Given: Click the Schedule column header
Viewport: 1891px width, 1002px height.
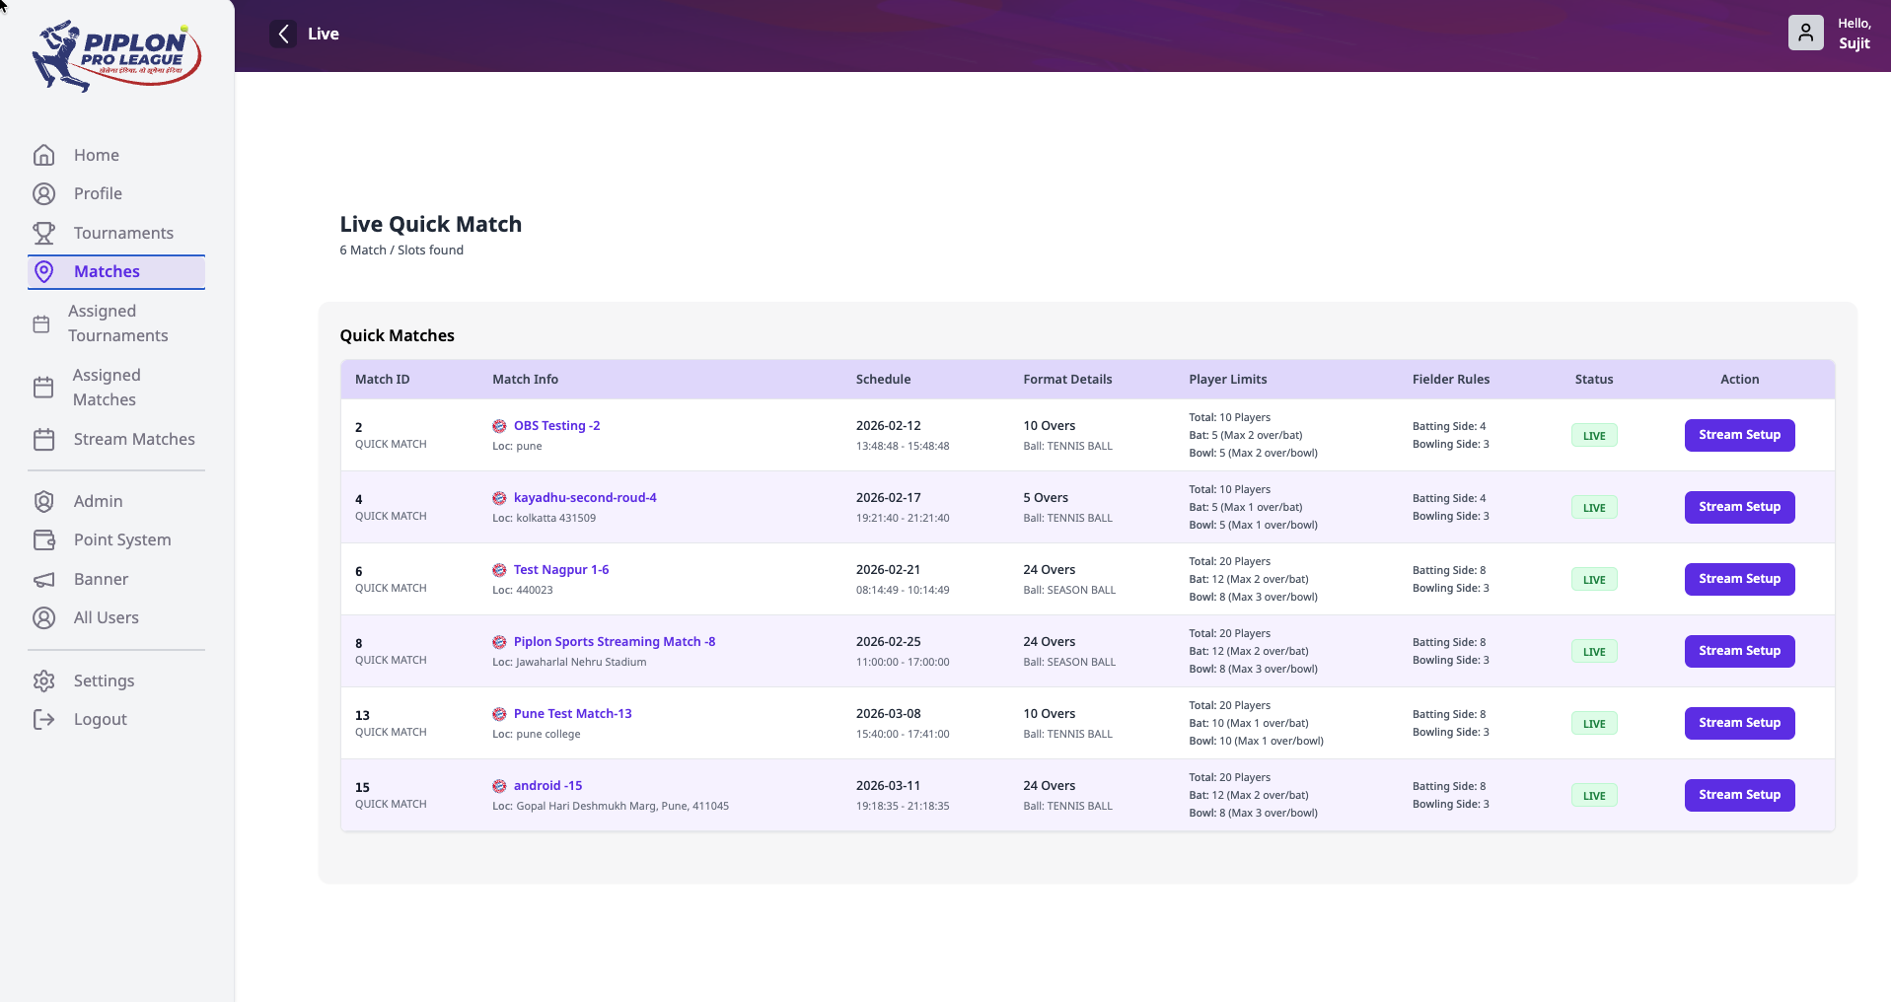Looking at the screenshot, I should click(x=883, y=380).
